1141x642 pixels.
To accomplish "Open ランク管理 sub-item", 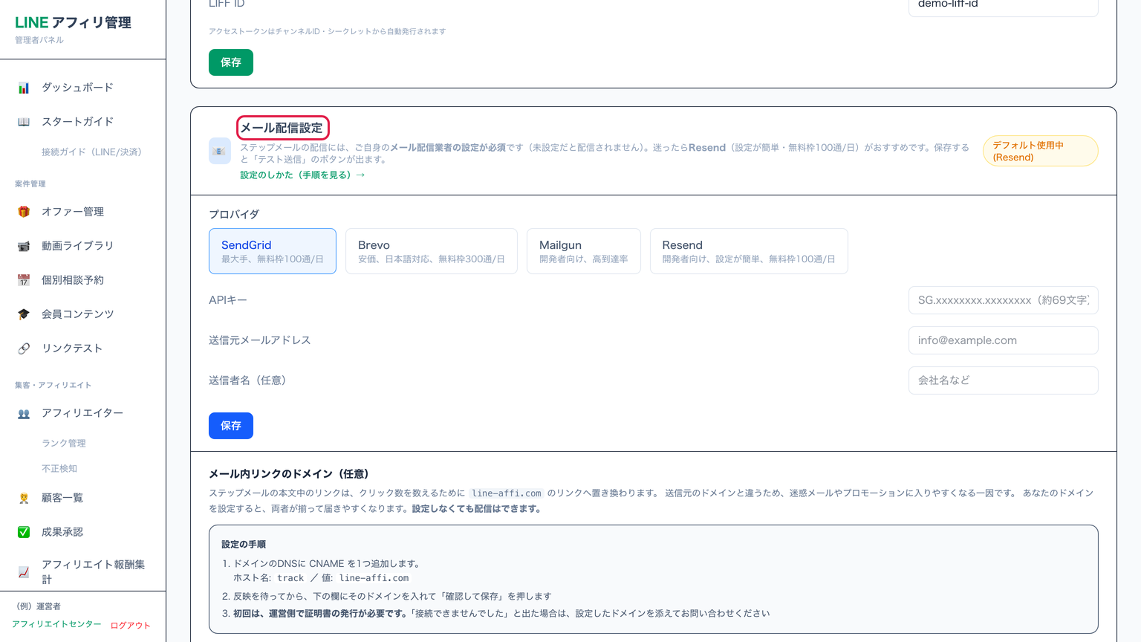I will [64, 444].
